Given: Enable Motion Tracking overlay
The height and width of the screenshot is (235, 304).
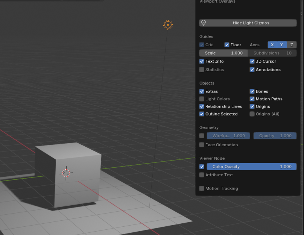Looking at the screenshot, I should click(202, 188).
